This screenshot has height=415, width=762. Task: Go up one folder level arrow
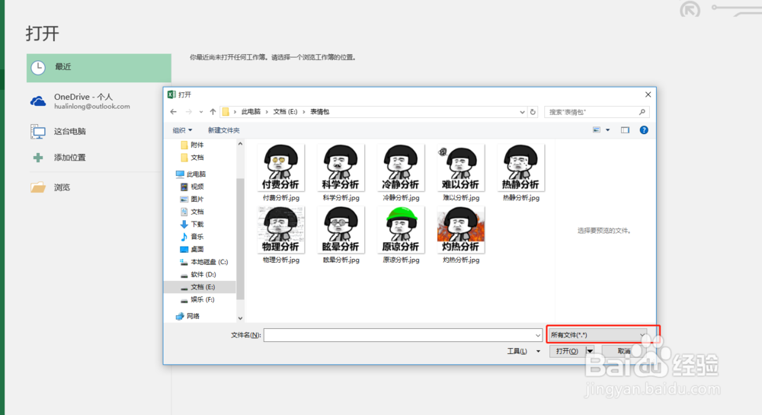click(x=213, y=112)
